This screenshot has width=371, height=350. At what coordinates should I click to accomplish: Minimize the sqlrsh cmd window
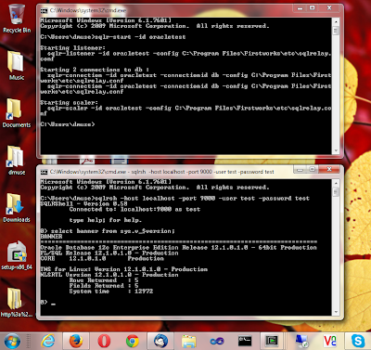point(300,169)
